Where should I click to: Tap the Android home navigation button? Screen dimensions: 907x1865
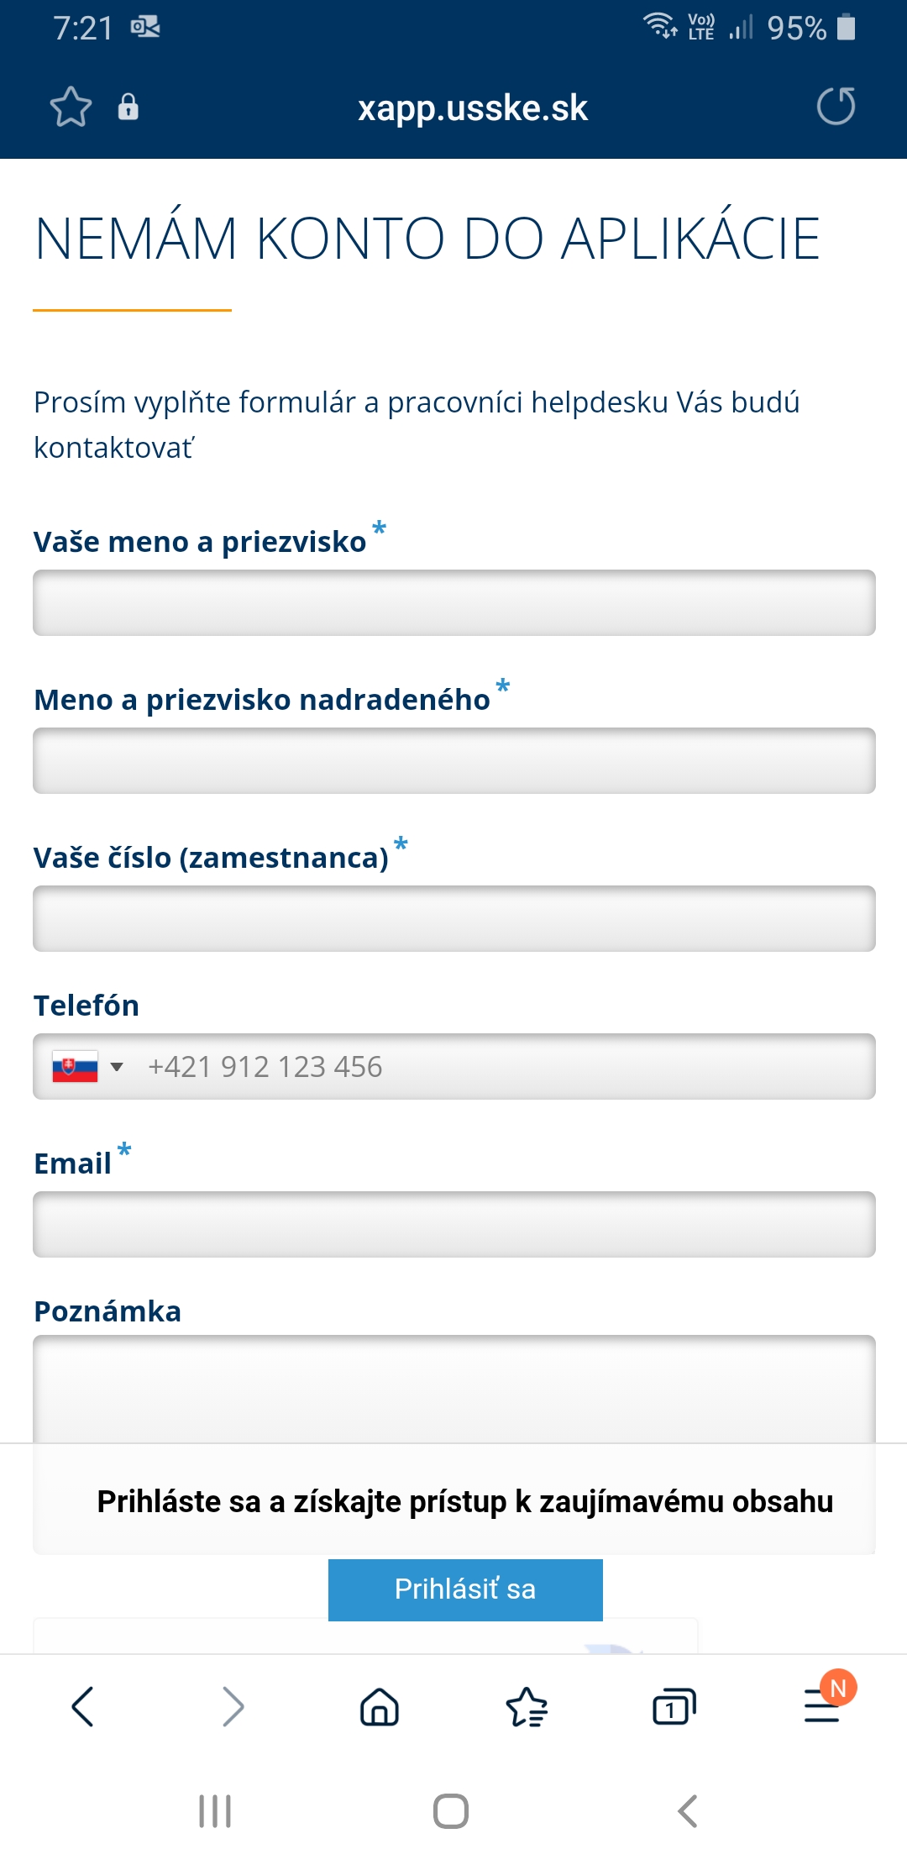click(451, 1810)
